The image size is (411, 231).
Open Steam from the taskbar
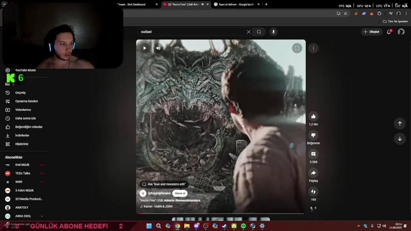224,226
